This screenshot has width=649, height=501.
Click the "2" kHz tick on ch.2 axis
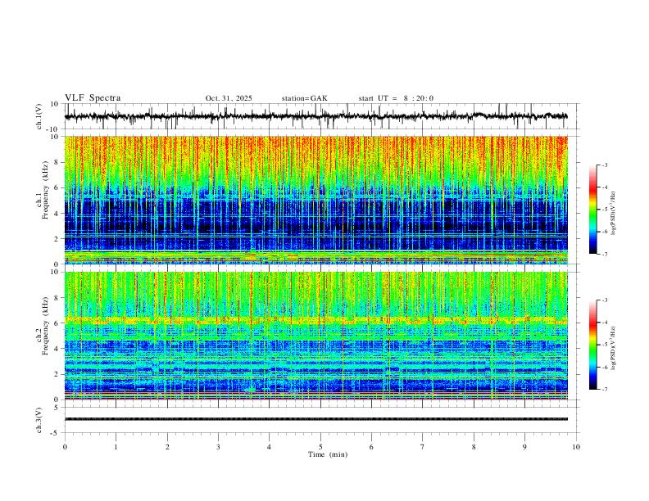pos(57,374)
